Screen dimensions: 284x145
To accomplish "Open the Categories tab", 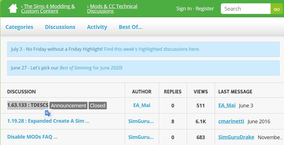I will (19, 27).
